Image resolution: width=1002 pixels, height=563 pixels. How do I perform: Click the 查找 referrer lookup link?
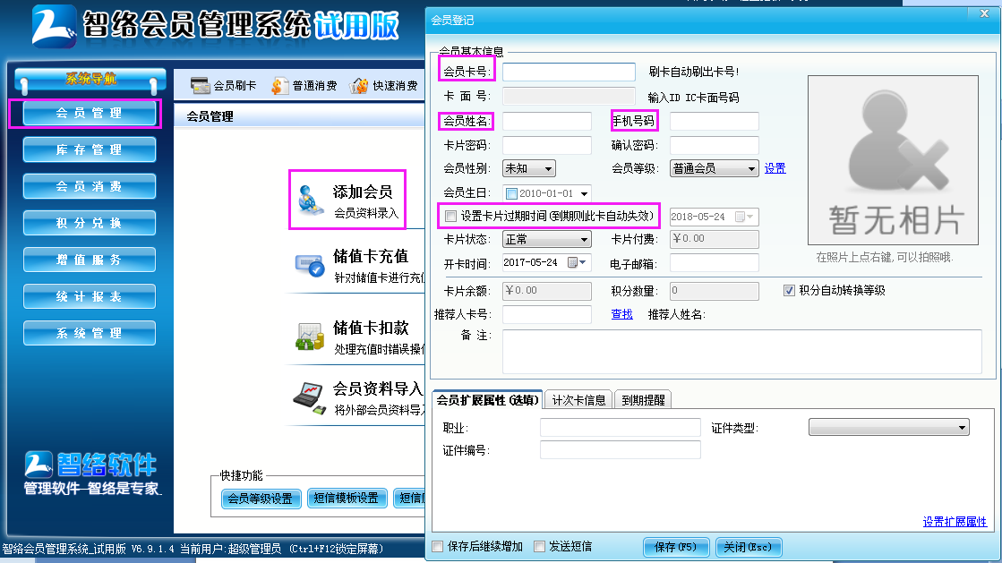pos(621,314)
